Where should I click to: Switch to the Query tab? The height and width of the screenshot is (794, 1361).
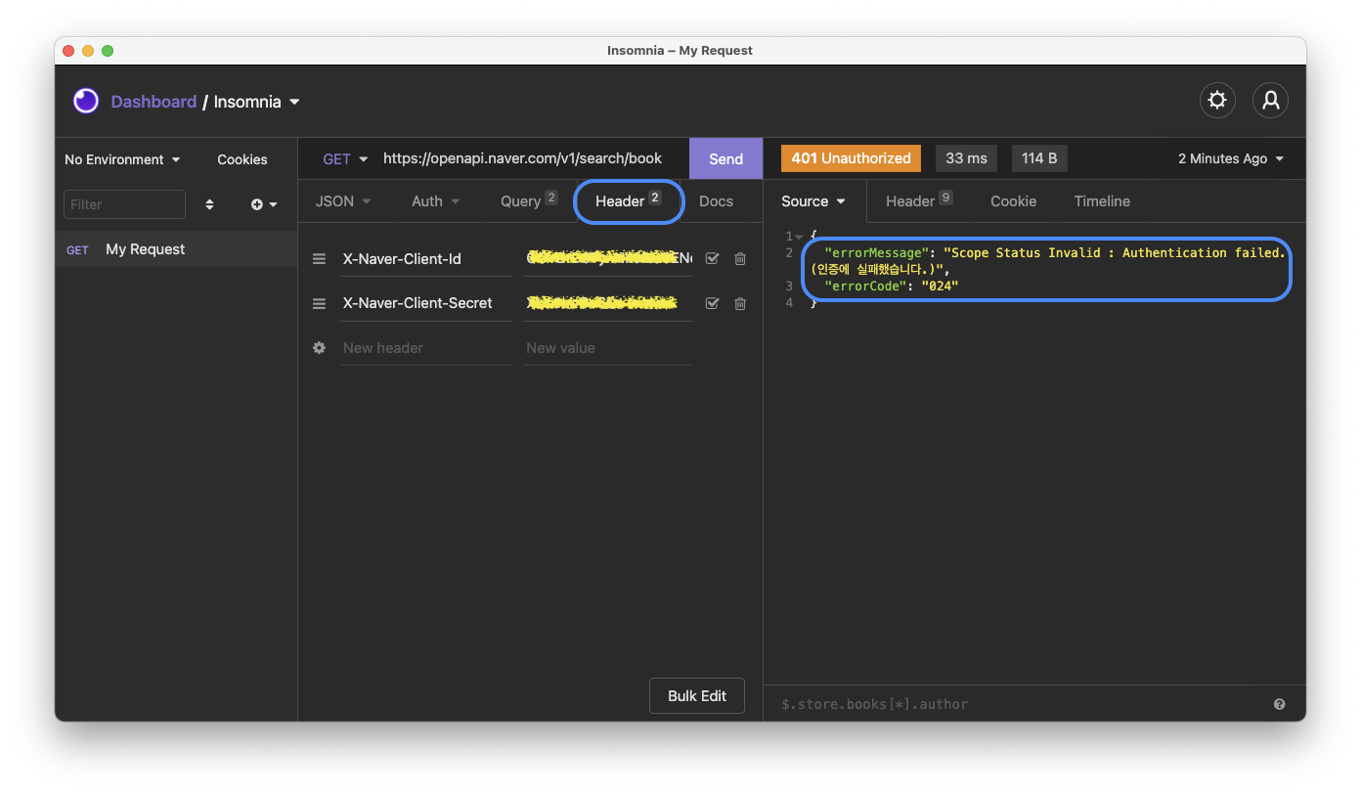coord(529,201)
